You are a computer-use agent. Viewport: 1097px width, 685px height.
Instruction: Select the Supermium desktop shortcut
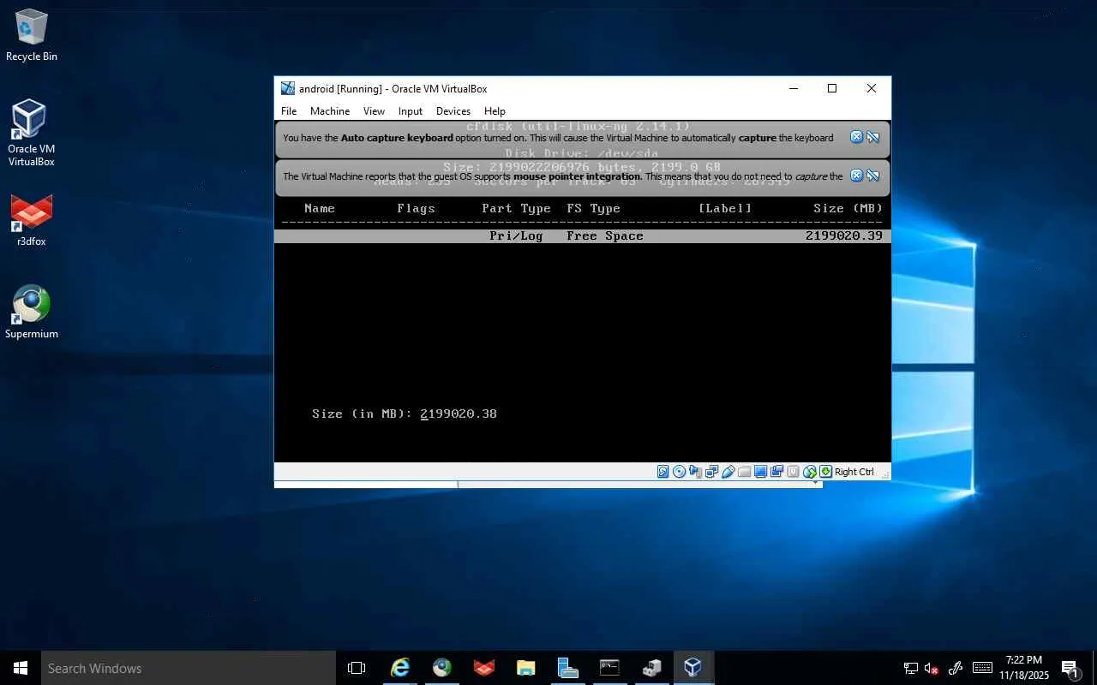pos(32,312)
